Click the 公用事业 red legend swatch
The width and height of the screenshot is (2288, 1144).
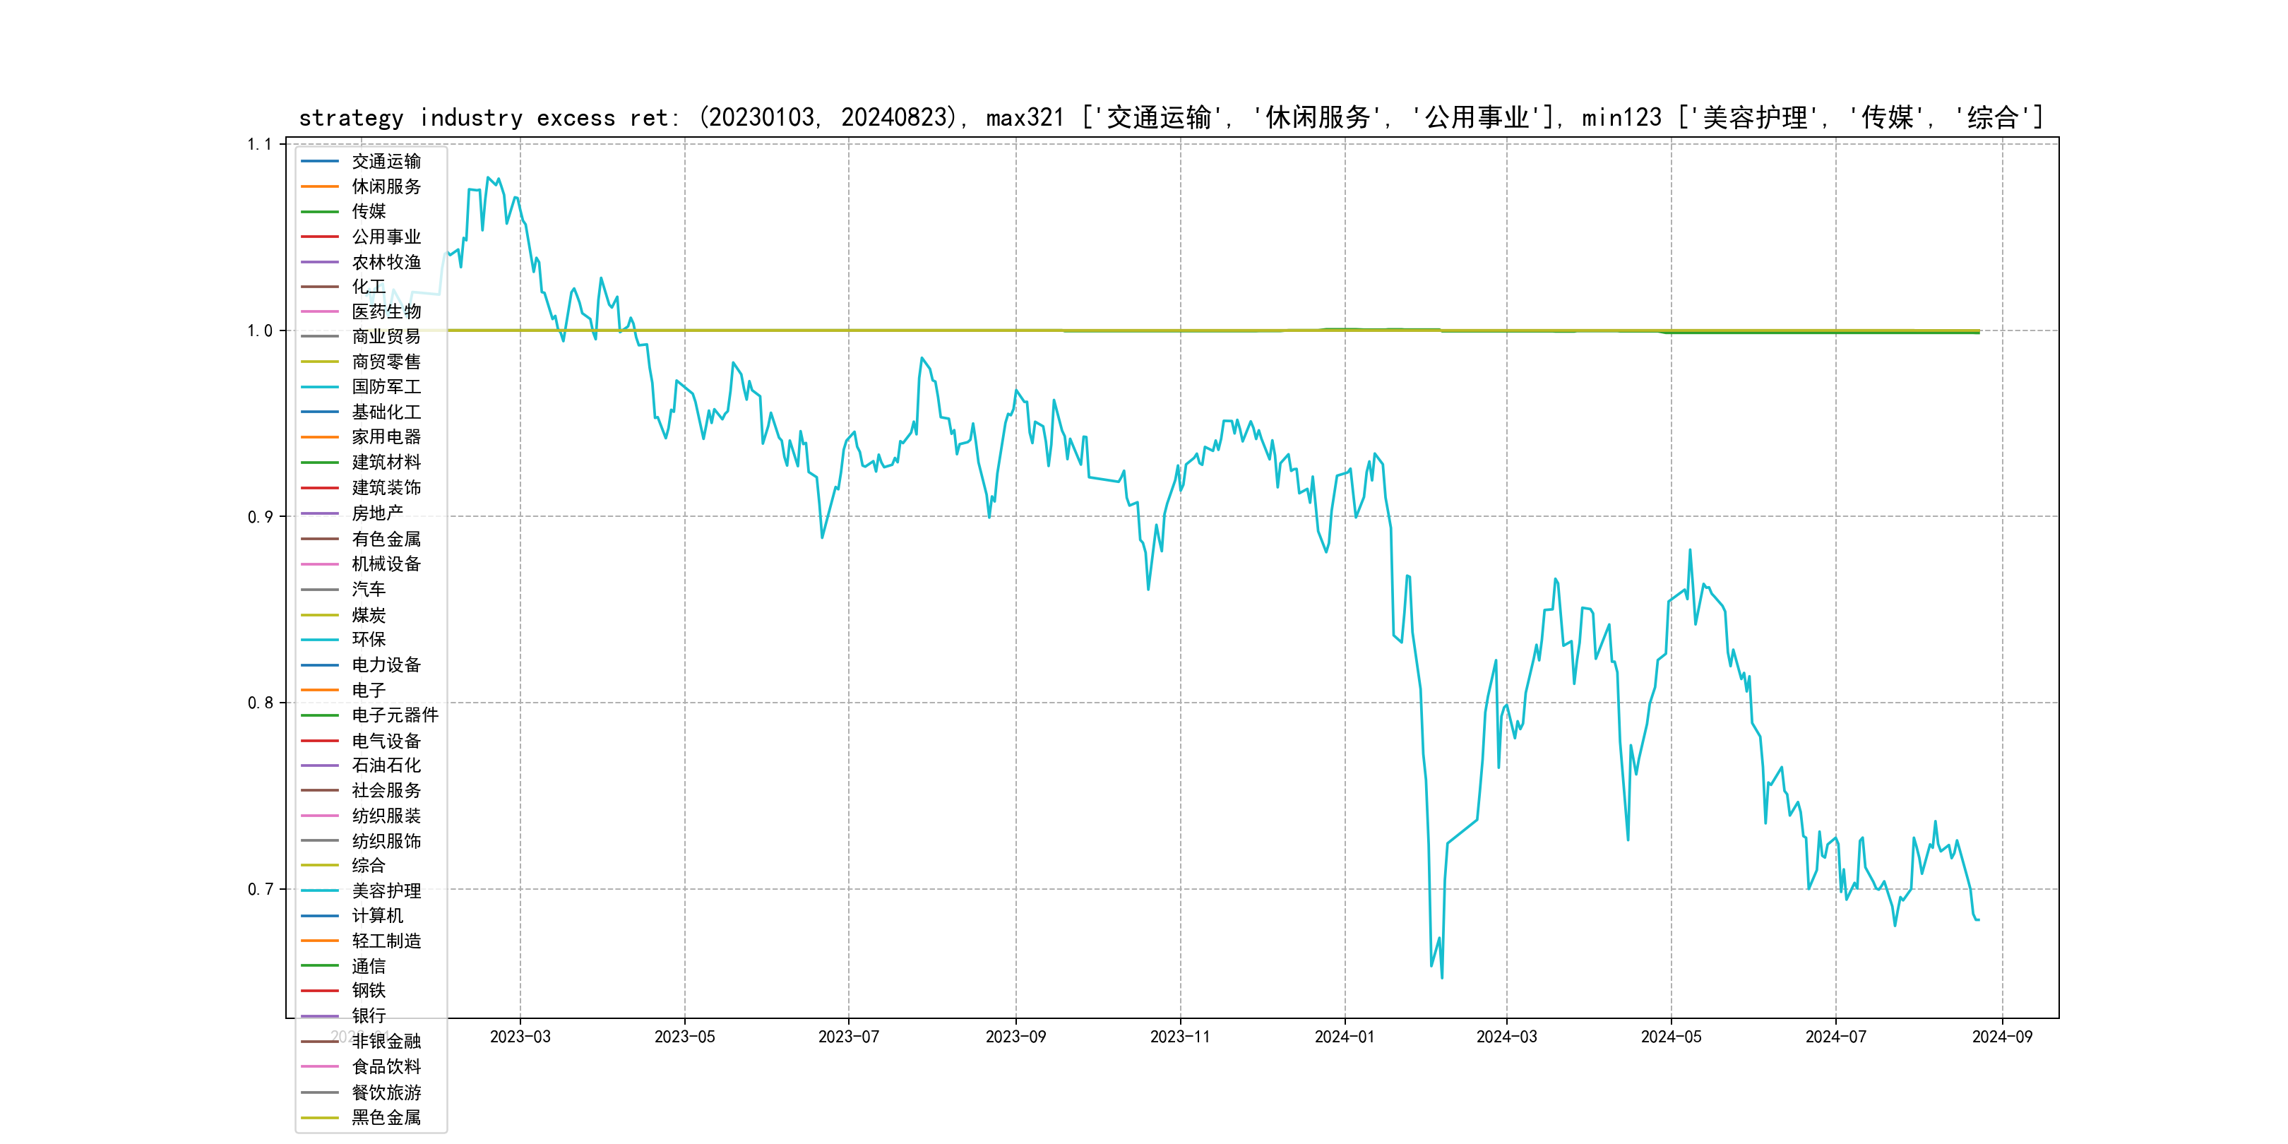pyautogui.click(x=320, y=237)
